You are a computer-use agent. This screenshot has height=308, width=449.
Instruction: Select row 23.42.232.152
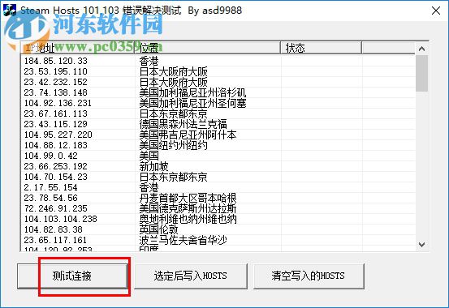pos(218,82)
